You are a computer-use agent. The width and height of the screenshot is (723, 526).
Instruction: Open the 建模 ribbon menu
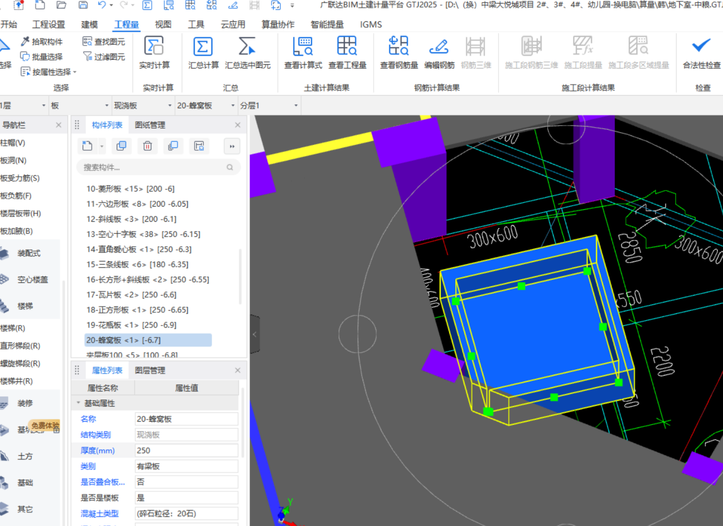(89, 24)
